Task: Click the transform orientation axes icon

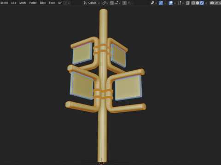Action: (x=85, y=3)
